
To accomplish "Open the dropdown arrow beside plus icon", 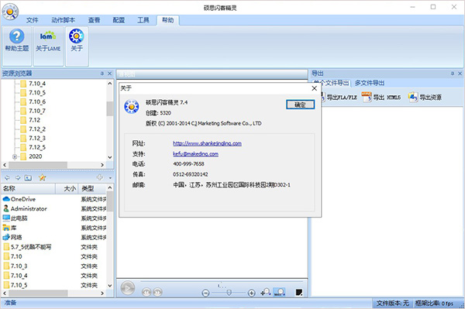I will [110, 178].
